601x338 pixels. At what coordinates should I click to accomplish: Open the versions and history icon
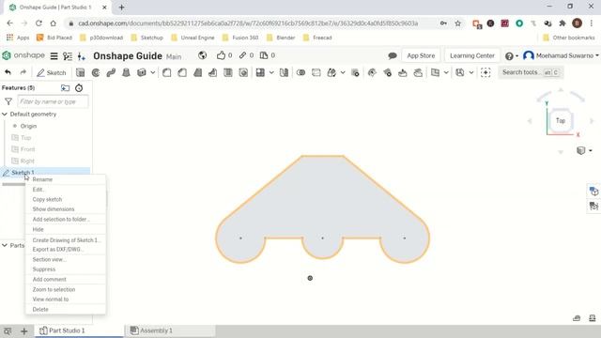point(68,56)
